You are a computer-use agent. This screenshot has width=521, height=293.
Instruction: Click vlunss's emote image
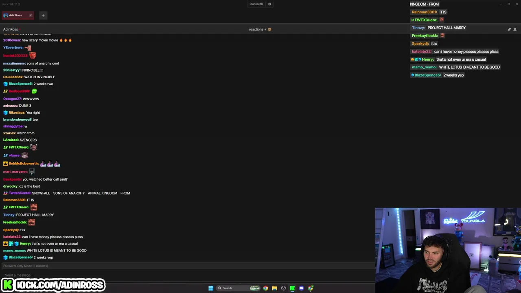click(25, 155)
